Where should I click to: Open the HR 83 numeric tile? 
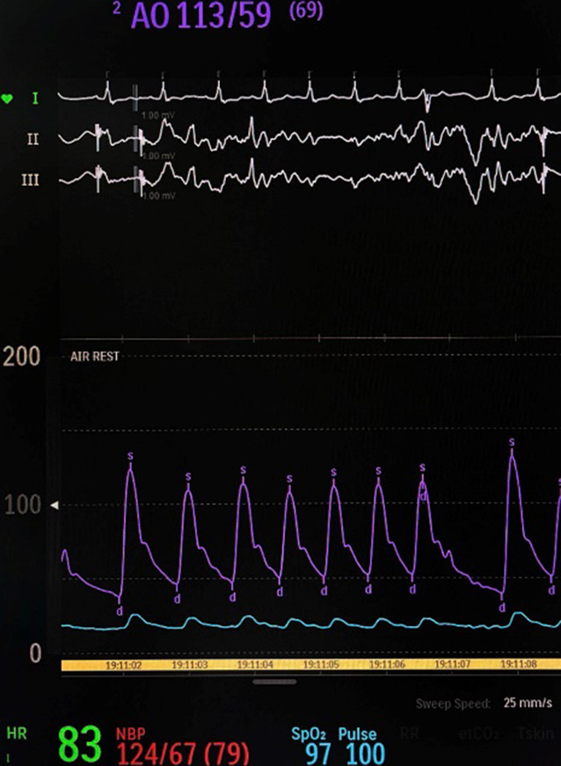pos(77,745)
